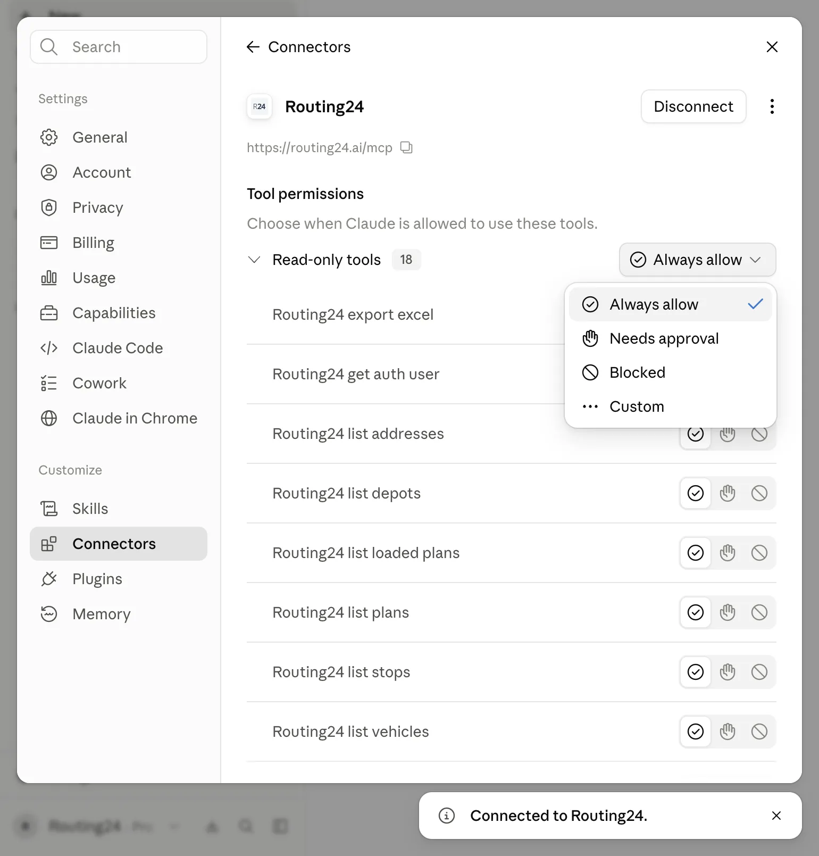Dismiss the Connected to Routing24 toast
This screenshot has width=819, height=856.
[776, 816]
